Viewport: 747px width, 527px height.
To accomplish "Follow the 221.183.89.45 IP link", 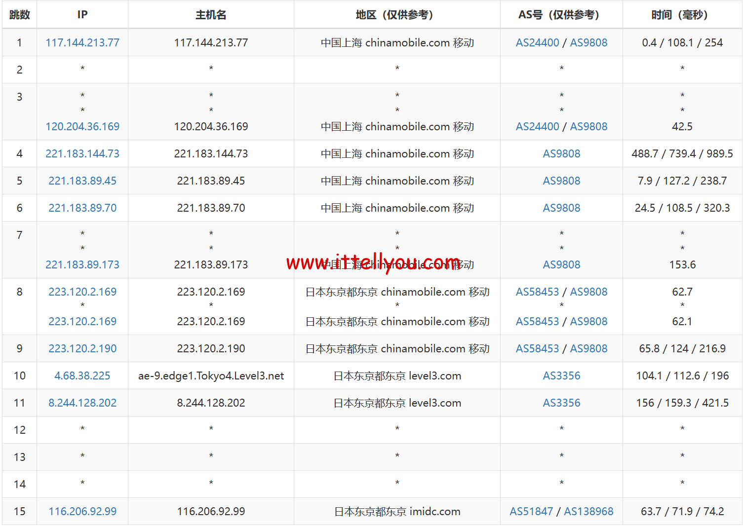I will click(x=82, y=181).
